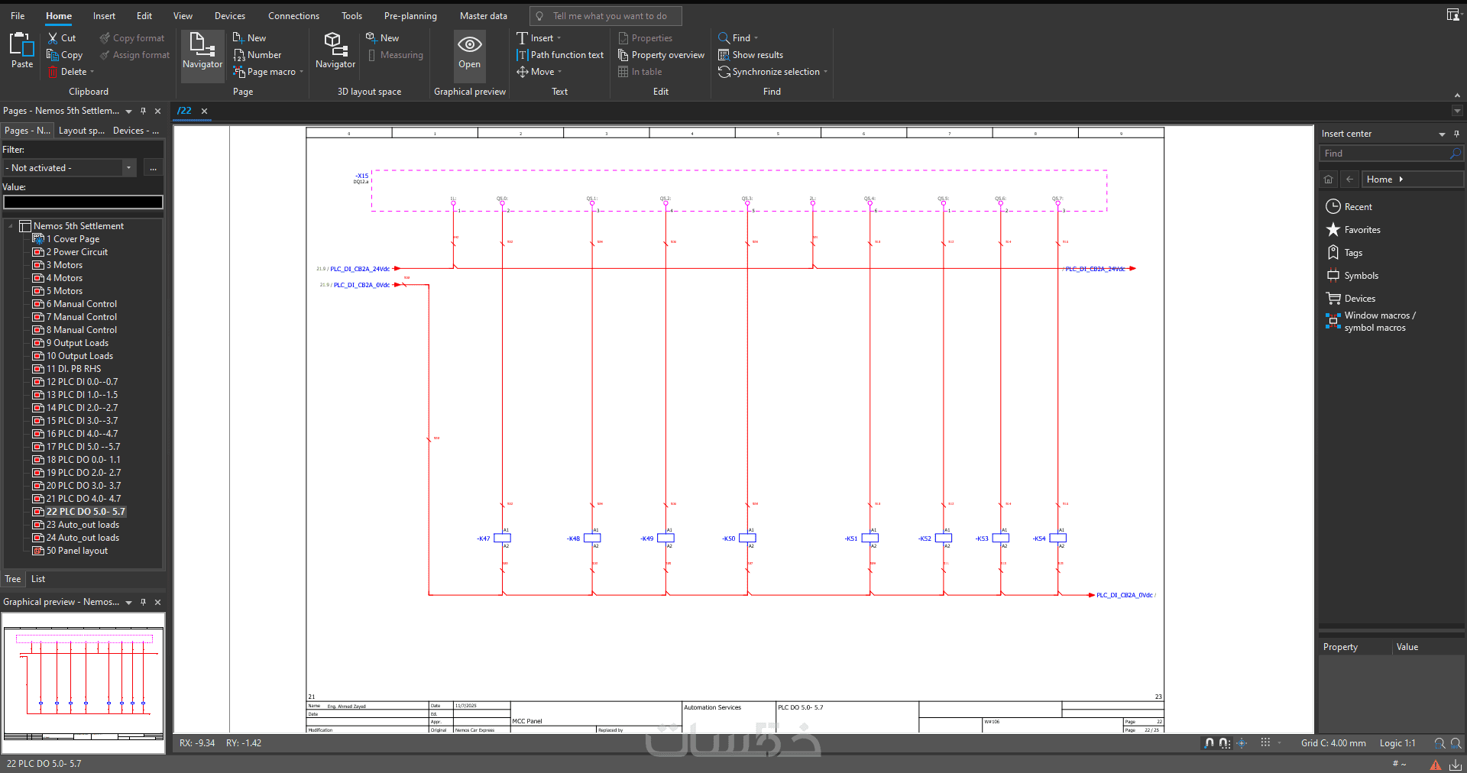The width and height of the screenshot is (1467, 773).
Task: Click the Path function text icon
Action: click(x=522, y=55)
